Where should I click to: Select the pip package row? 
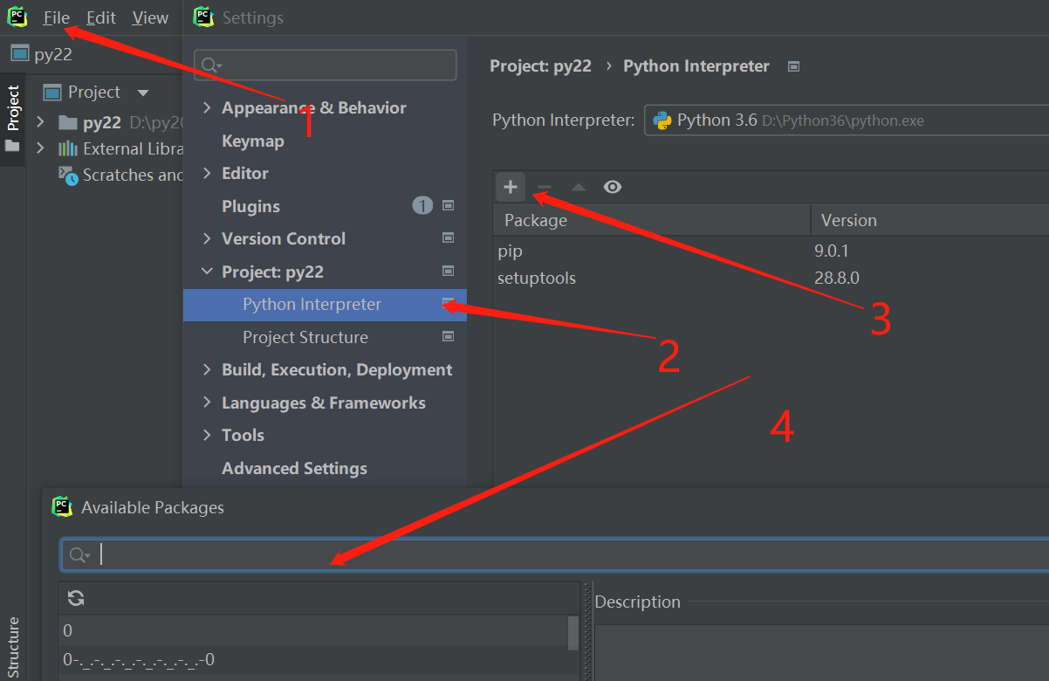(x=771, y=251)
